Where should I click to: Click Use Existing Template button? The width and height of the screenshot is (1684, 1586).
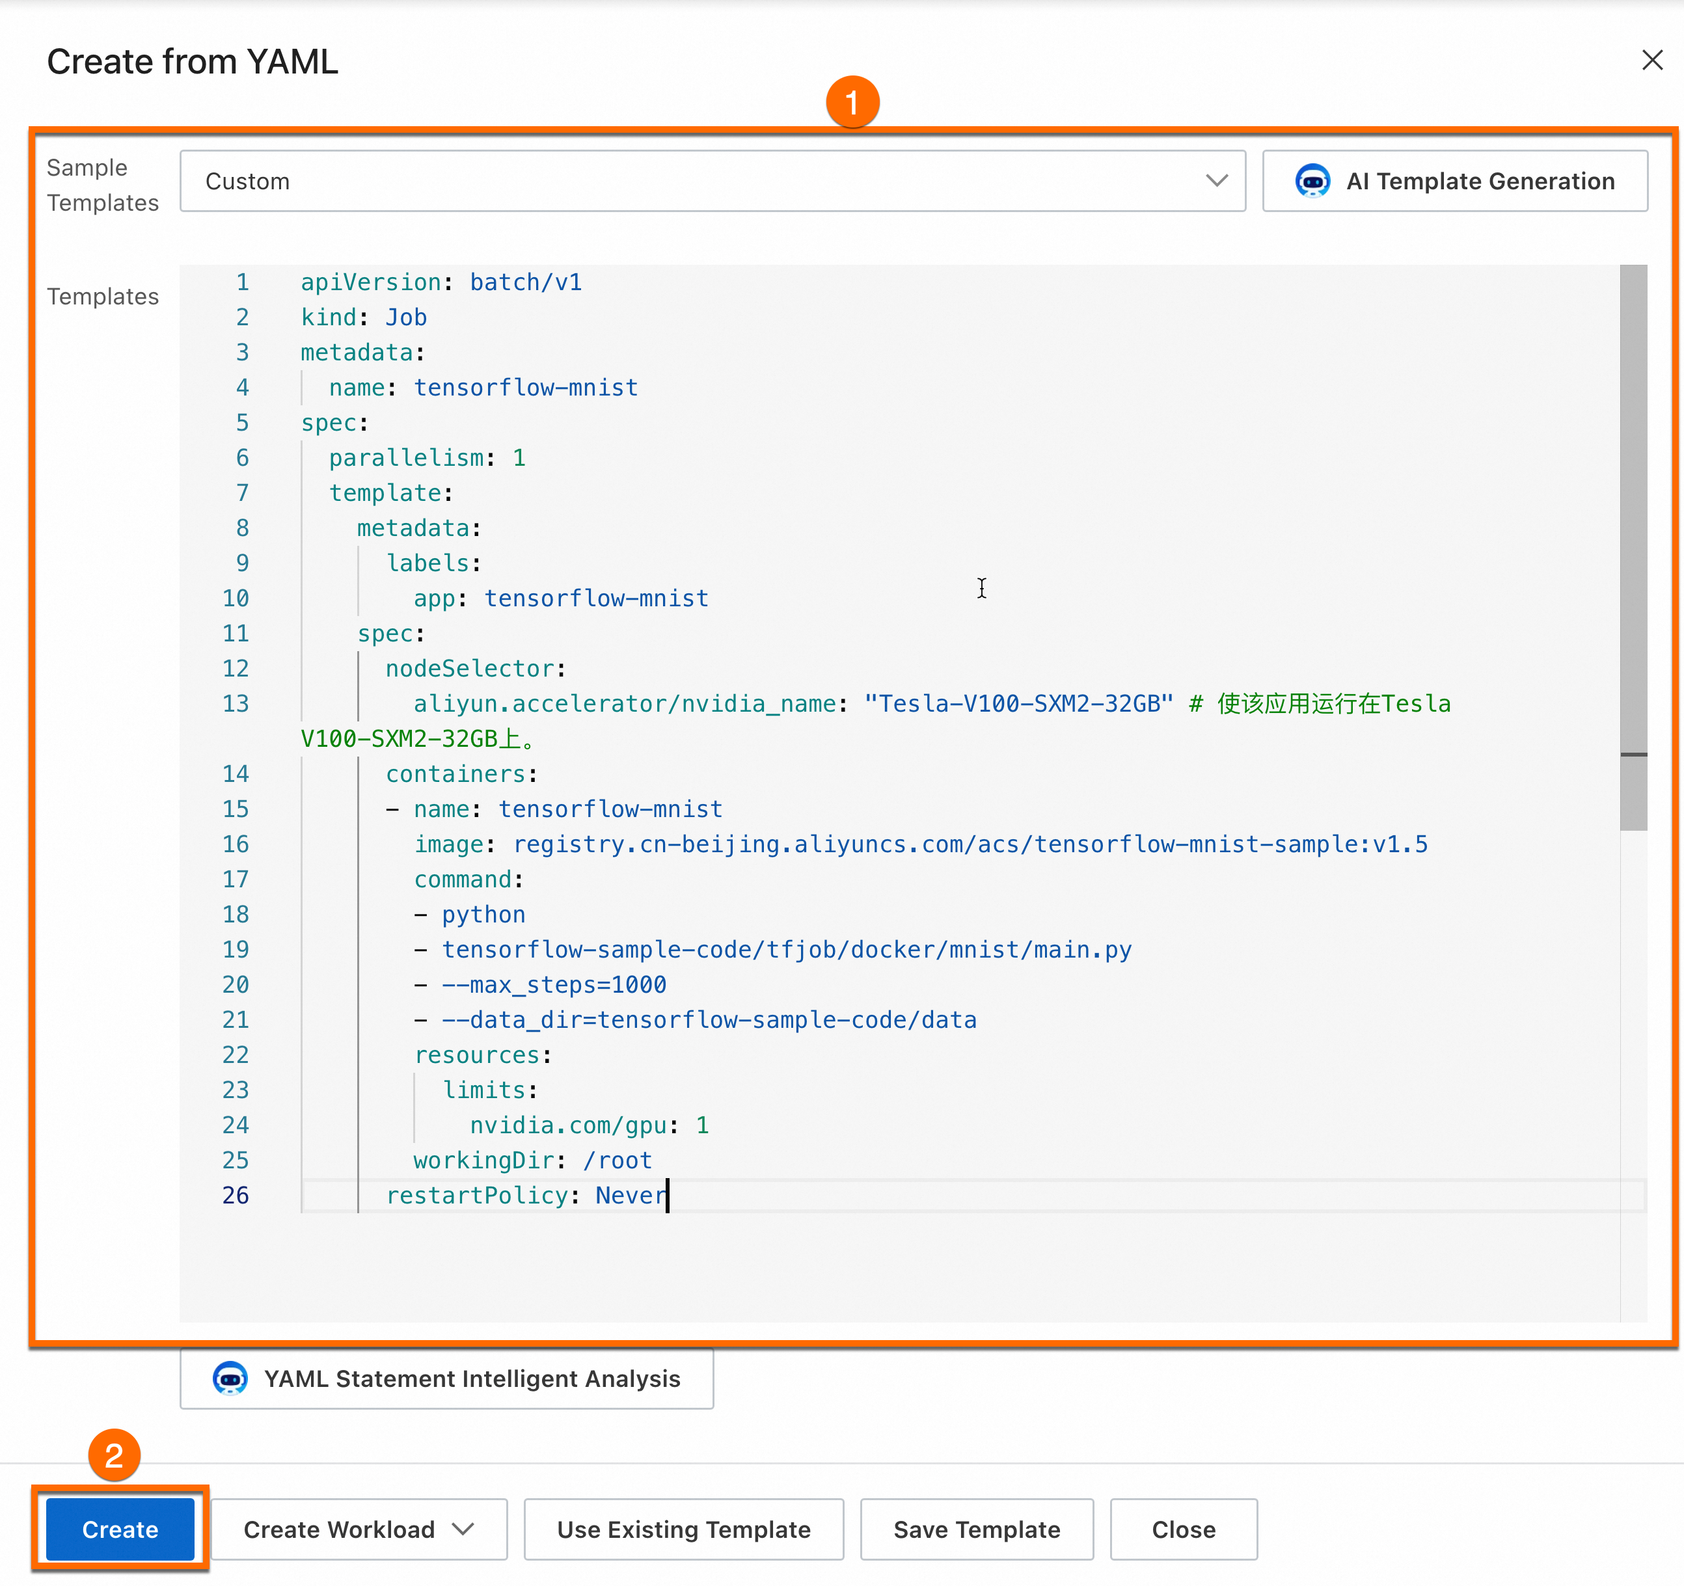coord(684,1529)
